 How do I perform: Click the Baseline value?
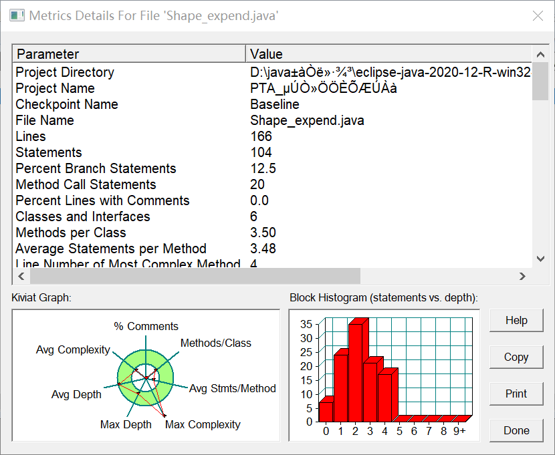[275, 104]
